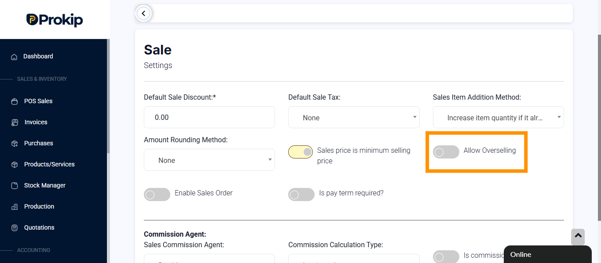Image resolution: width=601 pixels, height=263 pixels.
Task: Open Sales Item Addition Method dropdown
Action: coord(498,117)
